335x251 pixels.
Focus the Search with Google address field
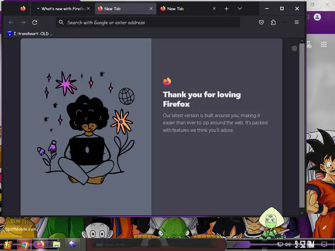tap(148, 23)
